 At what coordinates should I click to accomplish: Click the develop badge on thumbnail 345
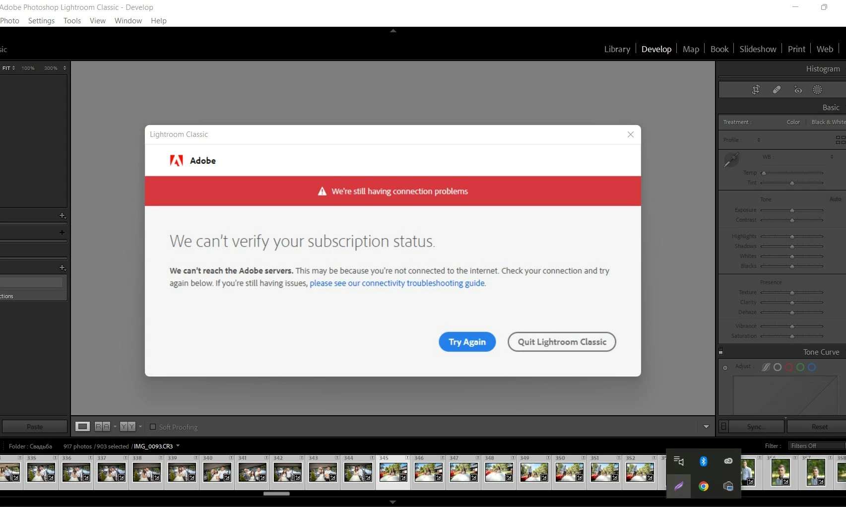(x=403, y=478)
